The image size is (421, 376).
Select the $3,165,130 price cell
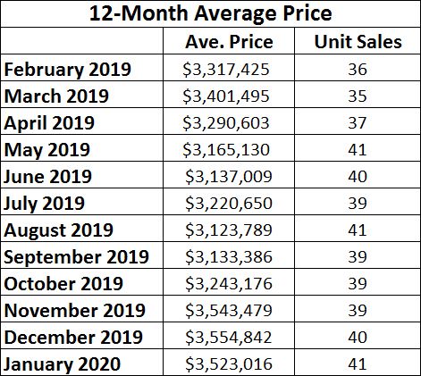[226, 149]
